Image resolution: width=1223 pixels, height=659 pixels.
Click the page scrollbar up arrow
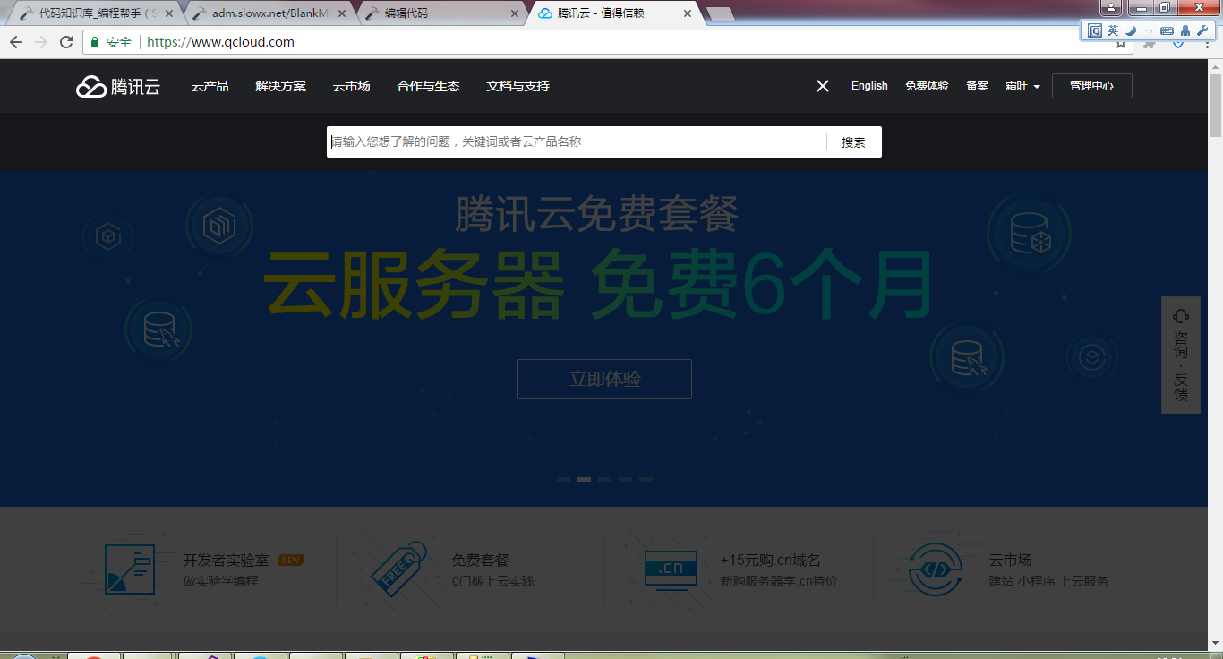(1215, 66)
